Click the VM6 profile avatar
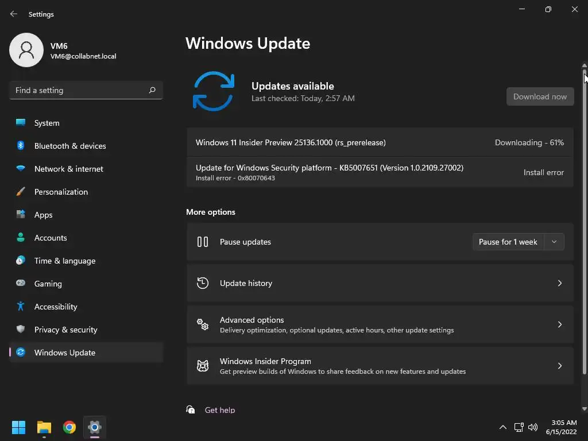588x441 pixels. pos(26,50)
